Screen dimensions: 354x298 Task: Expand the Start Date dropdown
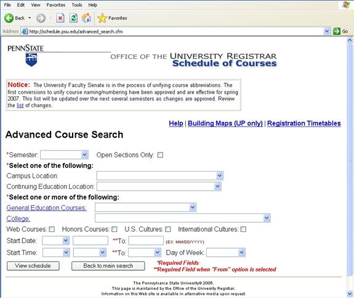pyautogui.click(x=56, y=241)
